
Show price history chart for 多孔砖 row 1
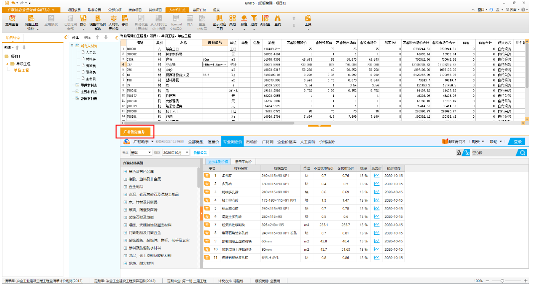pyautogui.click(x=377, y=175)
